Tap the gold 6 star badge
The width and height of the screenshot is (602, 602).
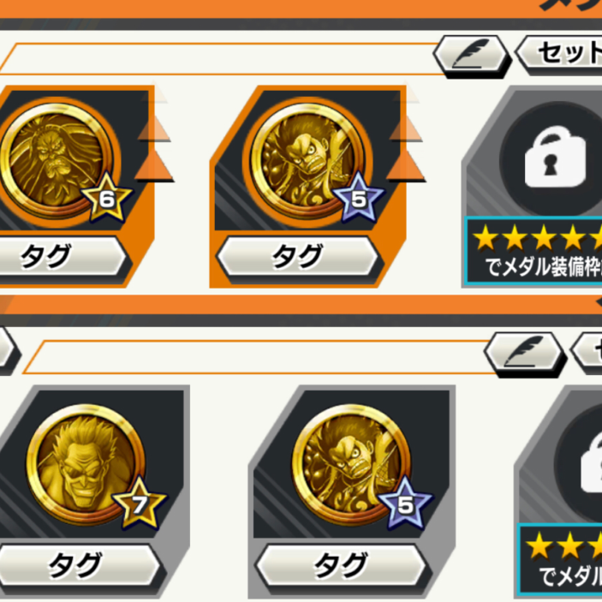tap(107, 198)
